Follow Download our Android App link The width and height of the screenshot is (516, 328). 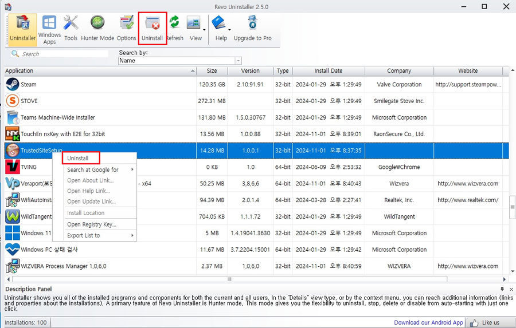(x=428, y=322)
